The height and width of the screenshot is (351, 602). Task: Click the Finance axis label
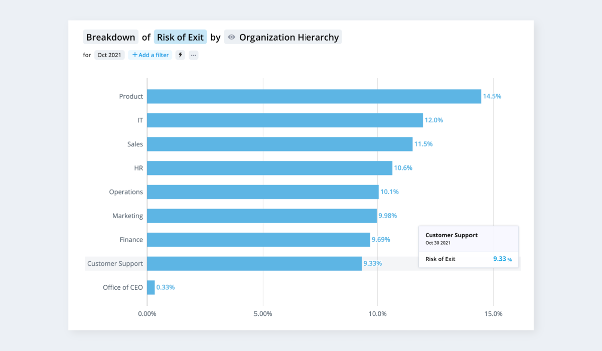tap(131, 240)
